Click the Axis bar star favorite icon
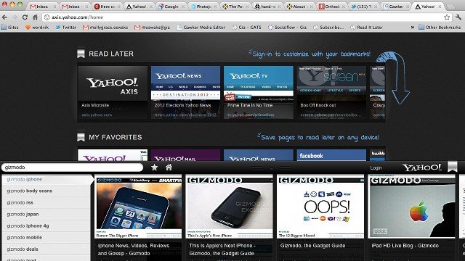The height and width of the screenshot is (261, 465). 154,167
